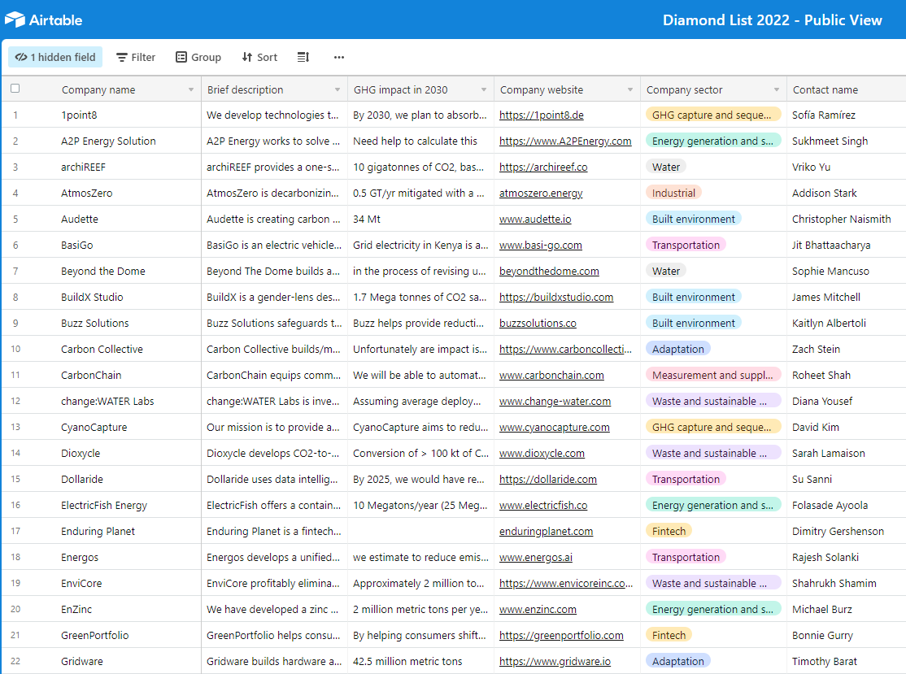Expand the Brief description column dropdown
Viewport: 906px width, 674px height.
pyautogui.click(x=338, y=90)
